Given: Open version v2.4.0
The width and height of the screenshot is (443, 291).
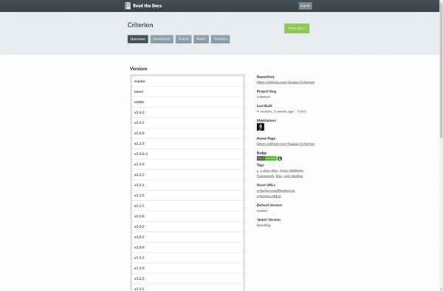Looking at the screenshot, I should point(188,134).
